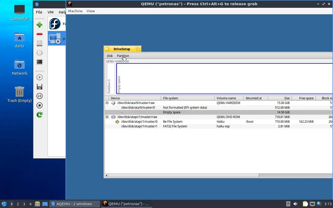Click the hard disk icon in AQEMU toolbar
This screenshot has height=208, width=333.
(x=39, y=43)
